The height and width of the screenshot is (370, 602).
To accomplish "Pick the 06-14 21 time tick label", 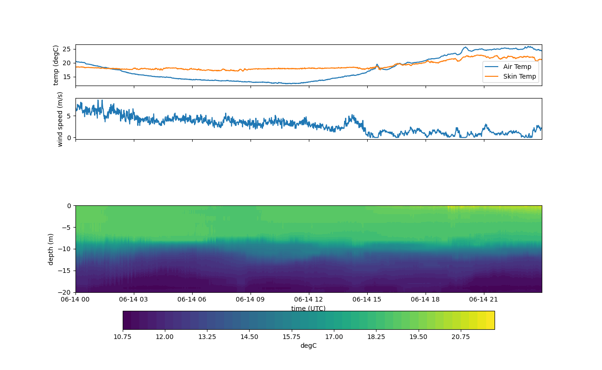I will (x=484, y=300).
